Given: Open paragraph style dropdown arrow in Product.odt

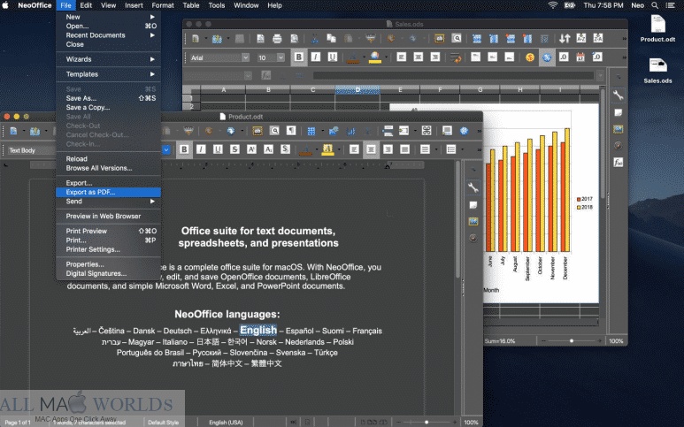Looking at the screenshot, I should 166,150.
